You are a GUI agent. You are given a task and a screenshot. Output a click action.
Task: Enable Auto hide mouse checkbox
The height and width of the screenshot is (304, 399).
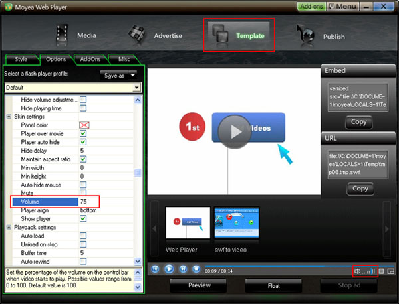click(83, 185)
